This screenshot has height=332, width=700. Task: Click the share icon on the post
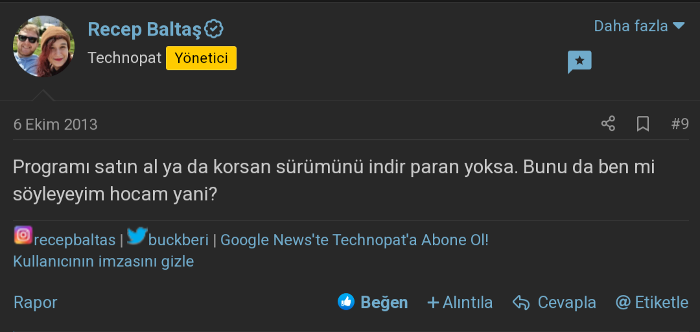tap(608, 124)
